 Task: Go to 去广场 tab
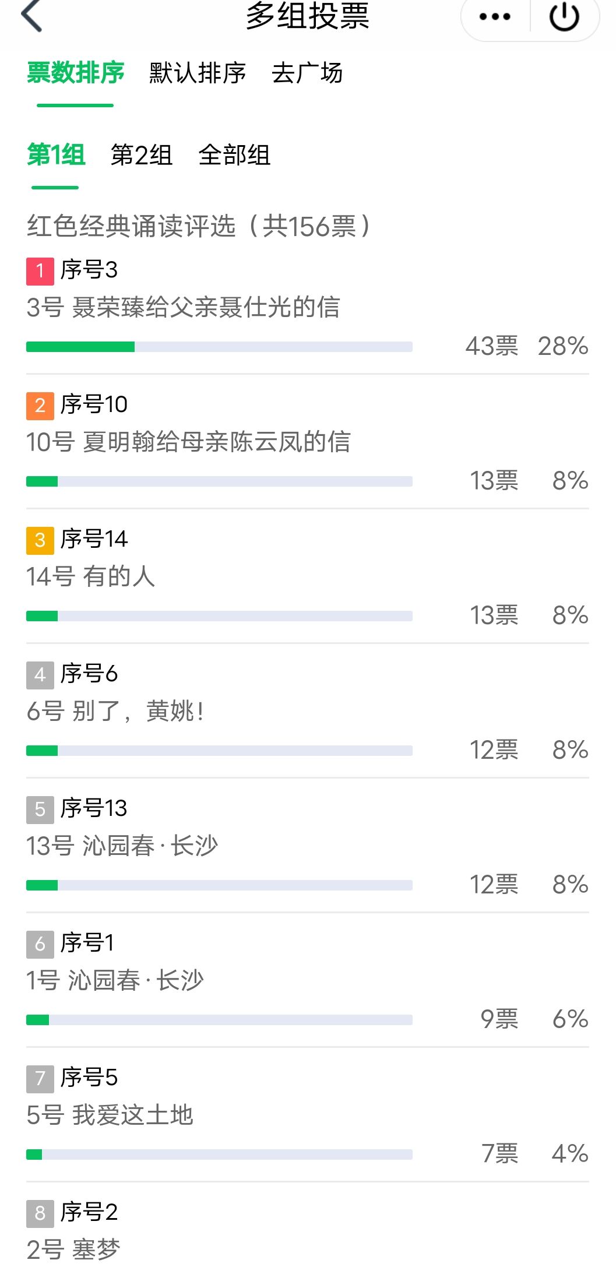coord(307,73)
